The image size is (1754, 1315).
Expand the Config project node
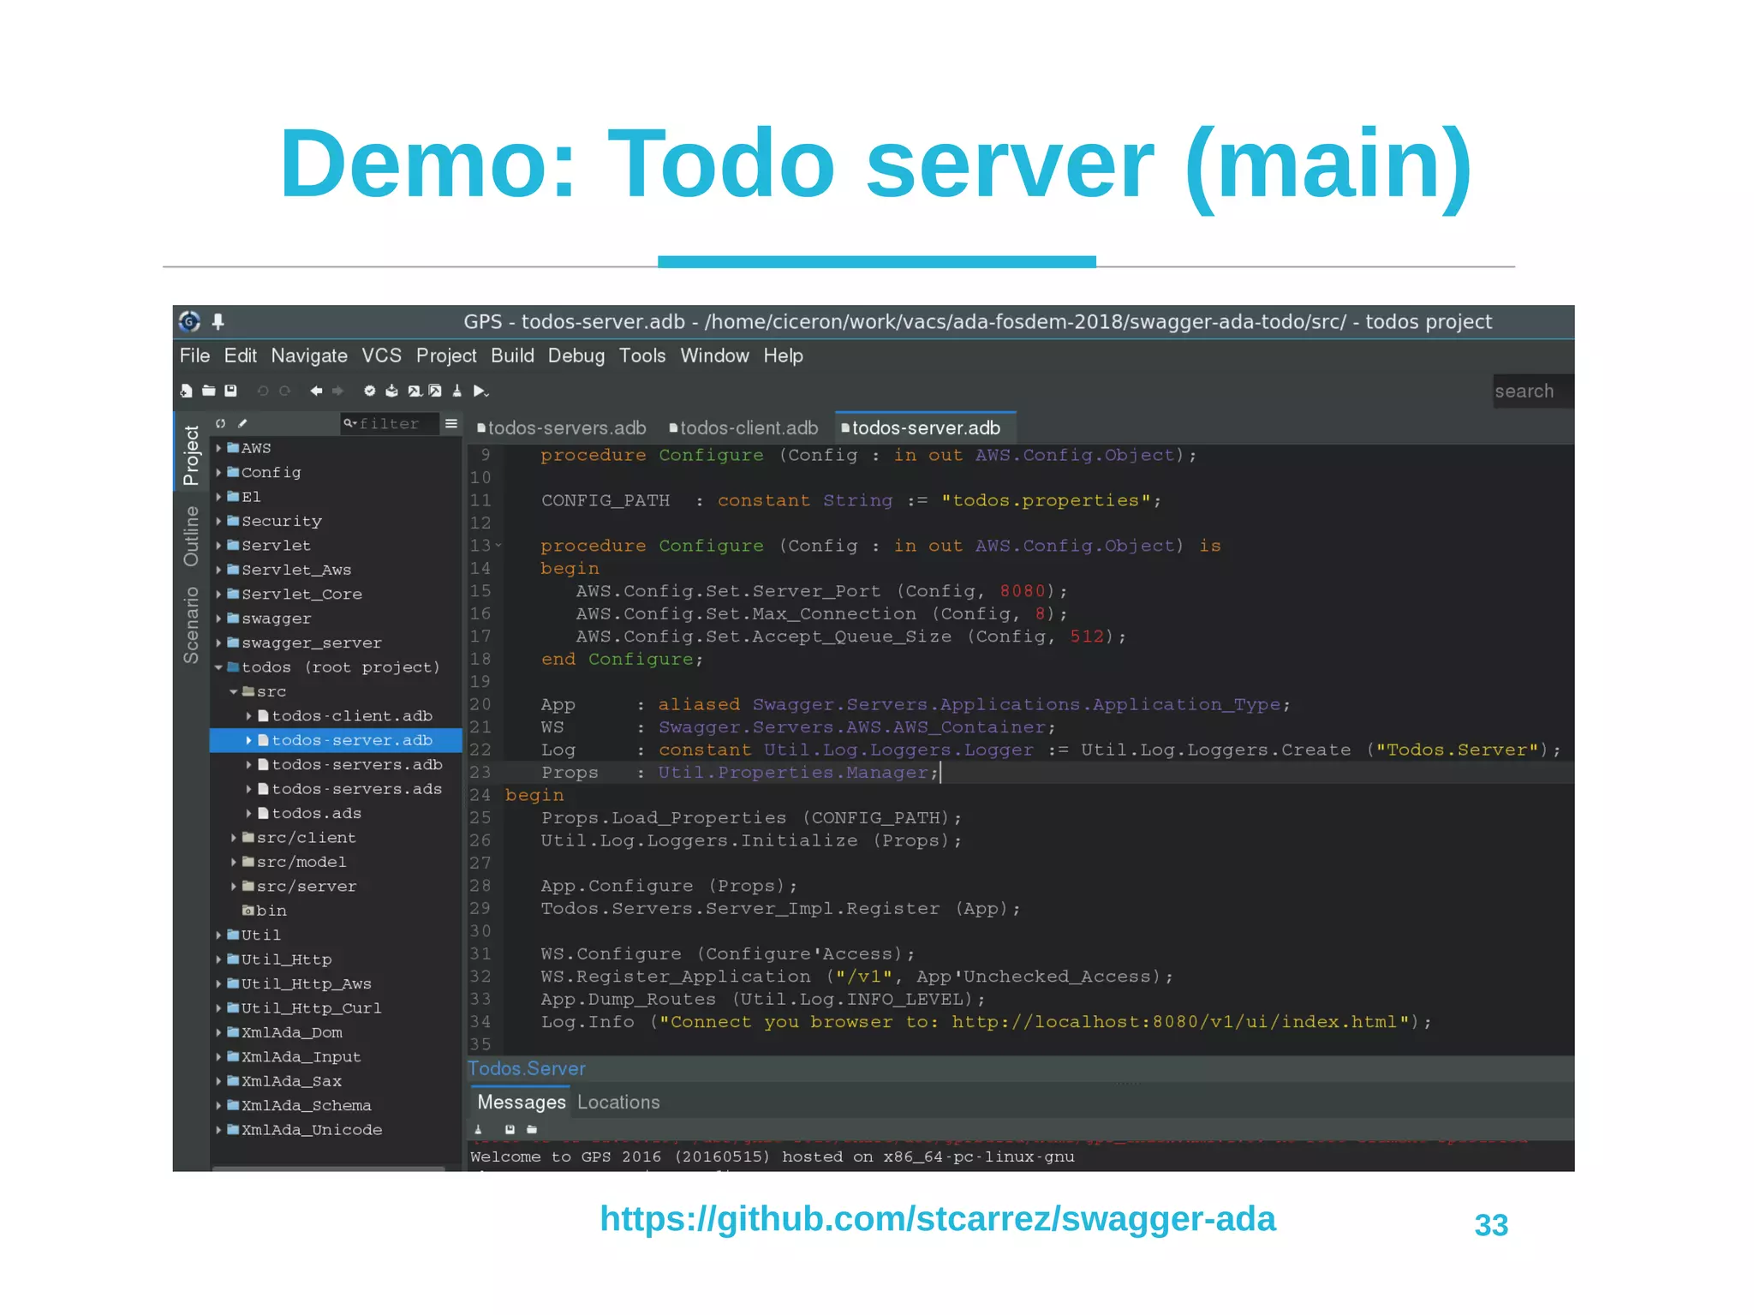(x=218, y=472)
